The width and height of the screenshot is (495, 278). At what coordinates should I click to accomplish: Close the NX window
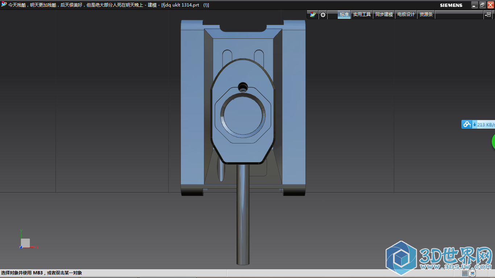(490, 5)
